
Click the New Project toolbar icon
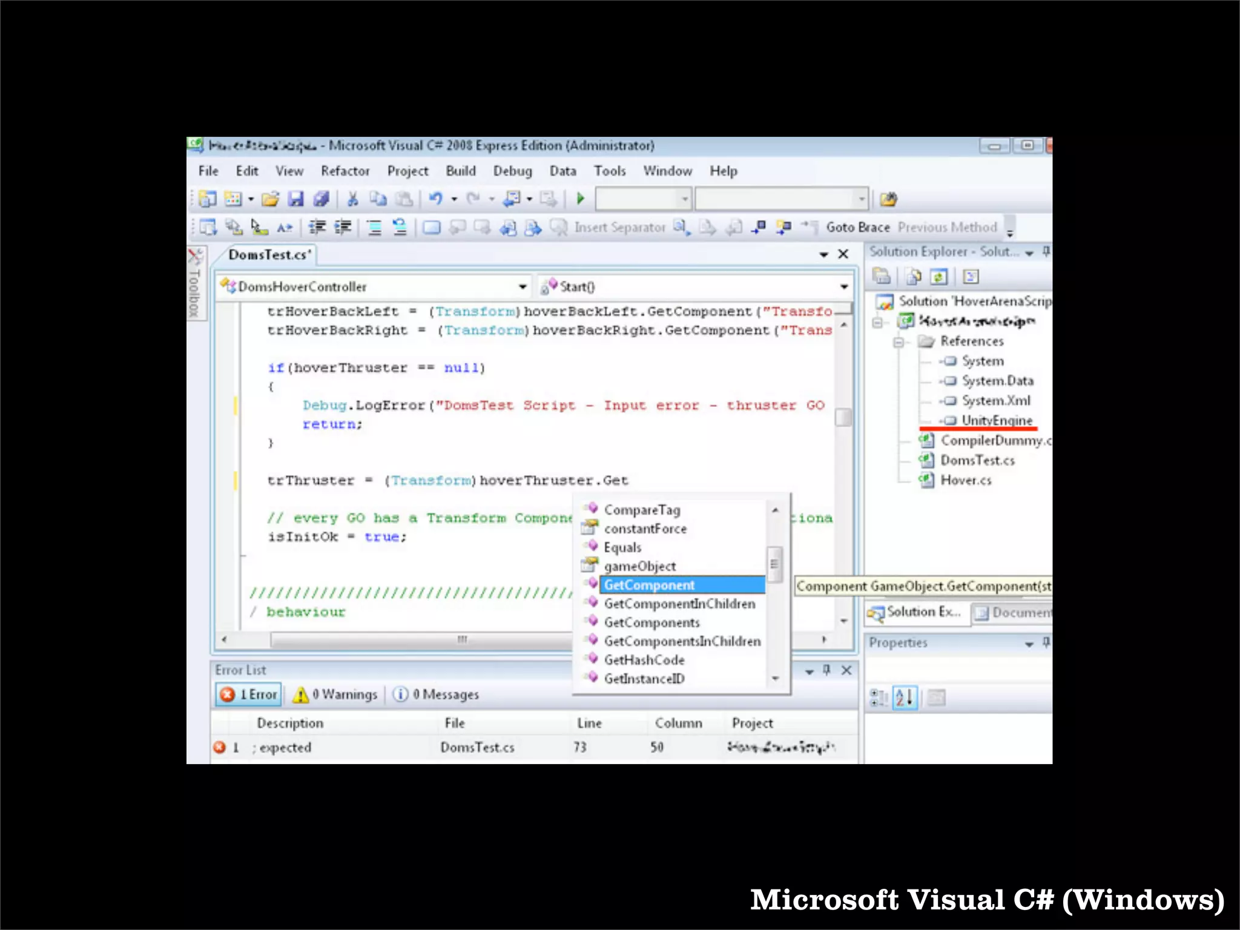click(x=207, y=199)
